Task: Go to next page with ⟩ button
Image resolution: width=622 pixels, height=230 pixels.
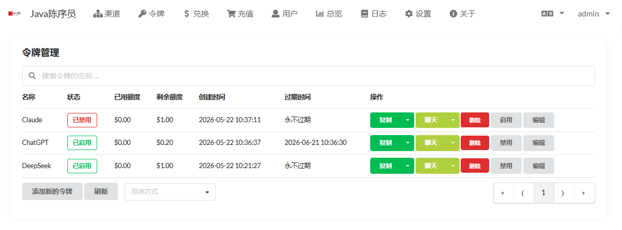Action: 564,193
